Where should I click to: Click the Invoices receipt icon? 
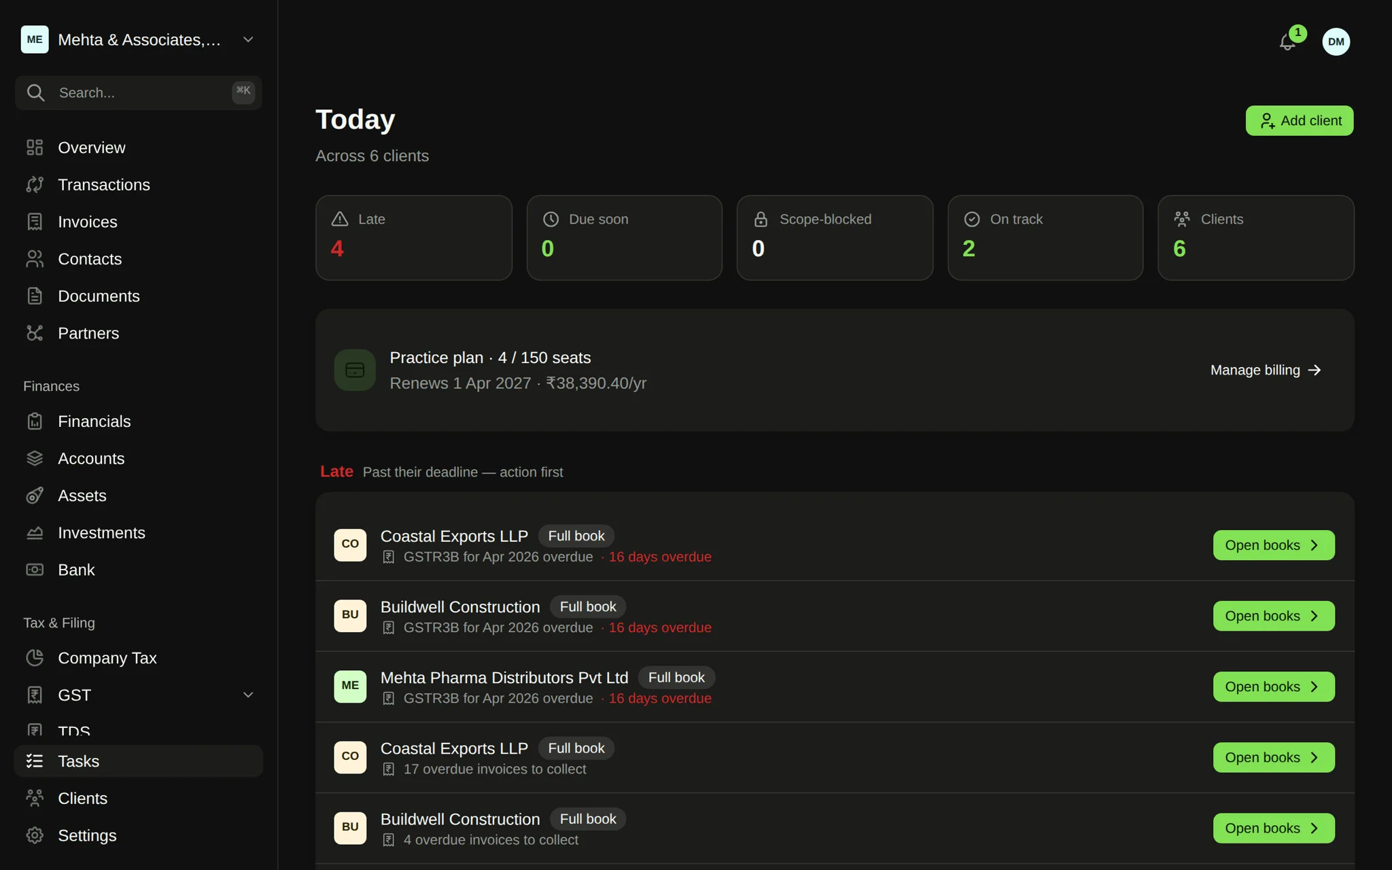pos(35,222)
